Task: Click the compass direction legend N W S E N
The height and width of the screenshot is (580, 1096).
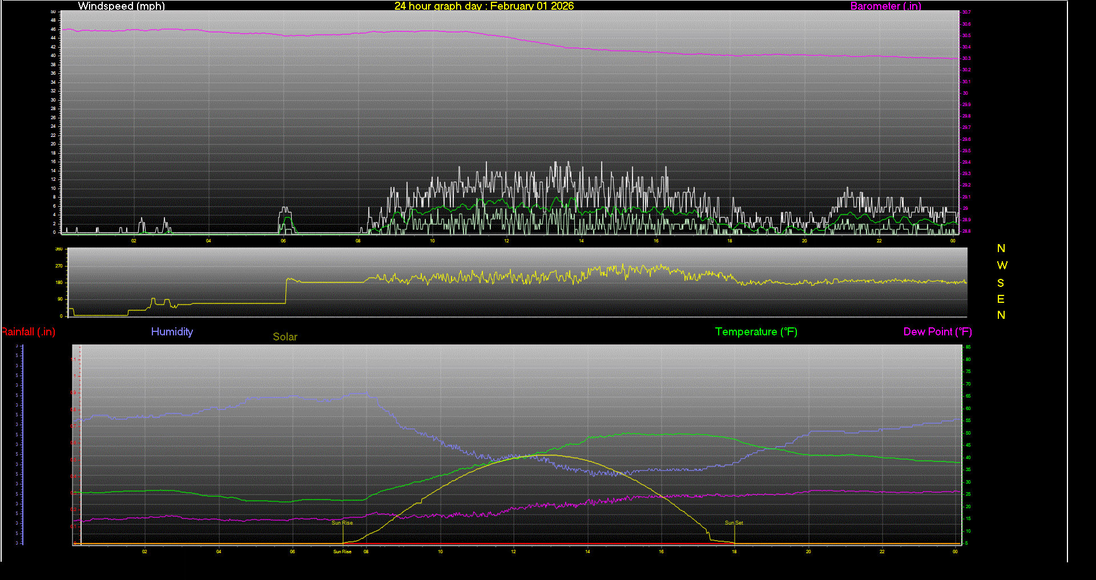Action: pyautogui.click(x=1001, y=282)
